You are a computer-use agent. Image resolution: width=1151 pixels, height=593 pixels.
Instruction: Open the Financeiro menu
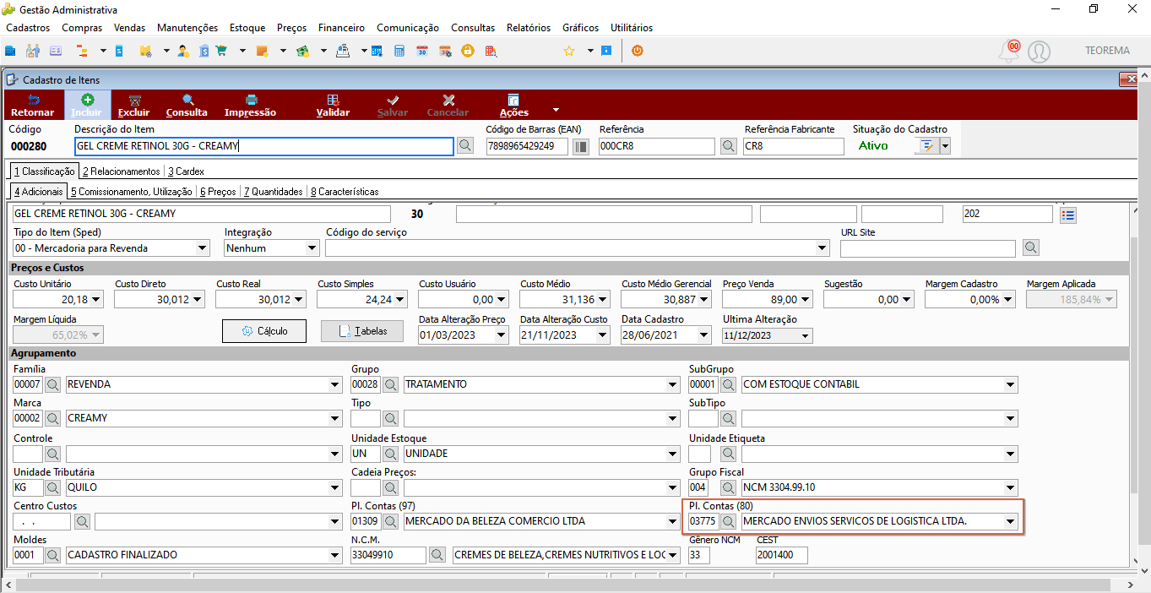tap(341, 28)
